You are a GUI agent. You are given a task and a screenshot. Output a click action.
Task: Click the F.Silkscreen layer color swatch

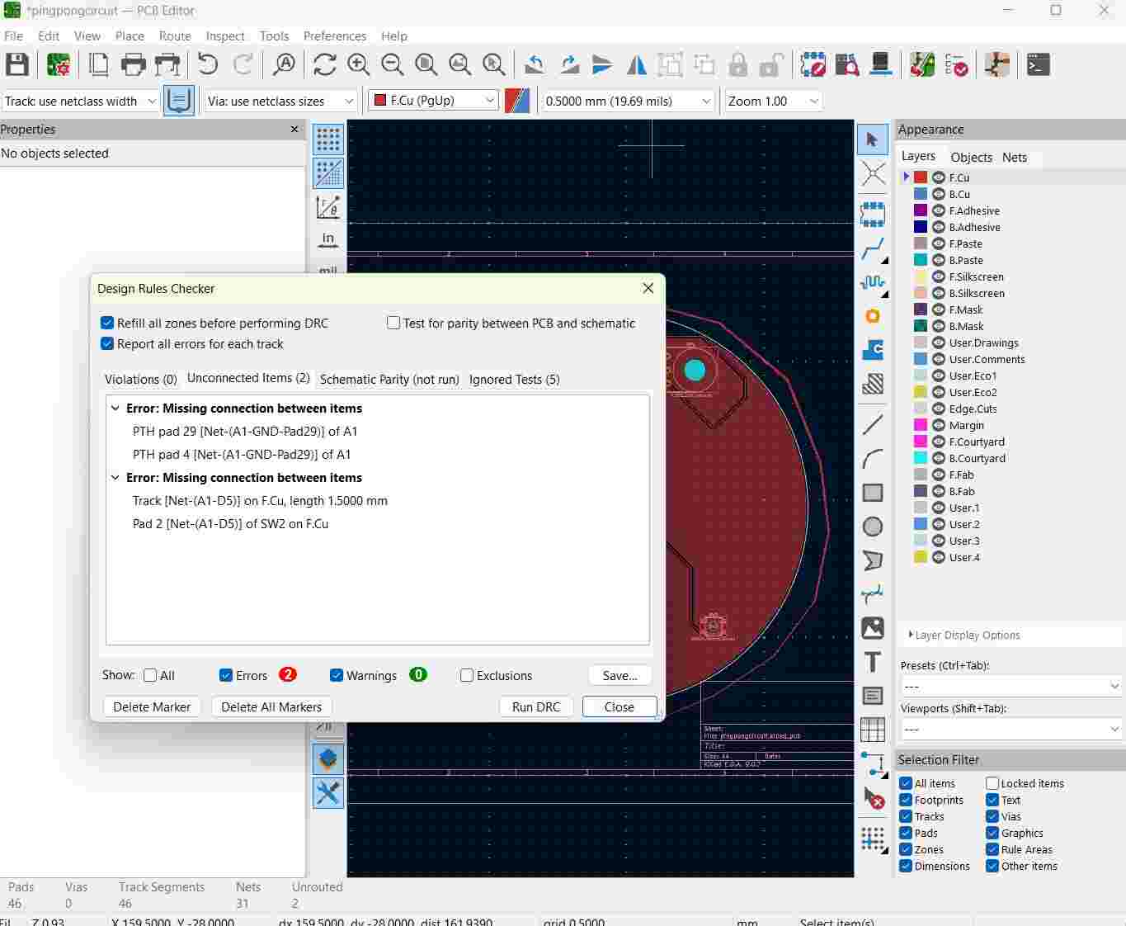(921, 276)
